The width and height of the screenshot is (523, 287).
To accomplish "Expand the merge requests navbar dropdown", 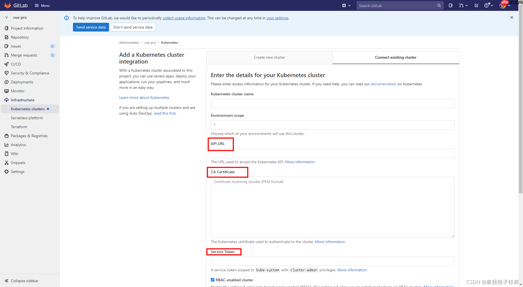I will coord(463,5).
